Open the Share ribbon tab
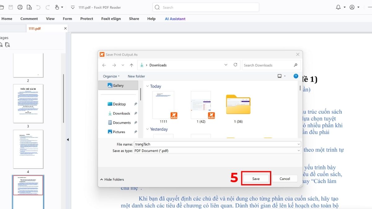Viewport: 372px width, 209px height. tap(134, 19)
